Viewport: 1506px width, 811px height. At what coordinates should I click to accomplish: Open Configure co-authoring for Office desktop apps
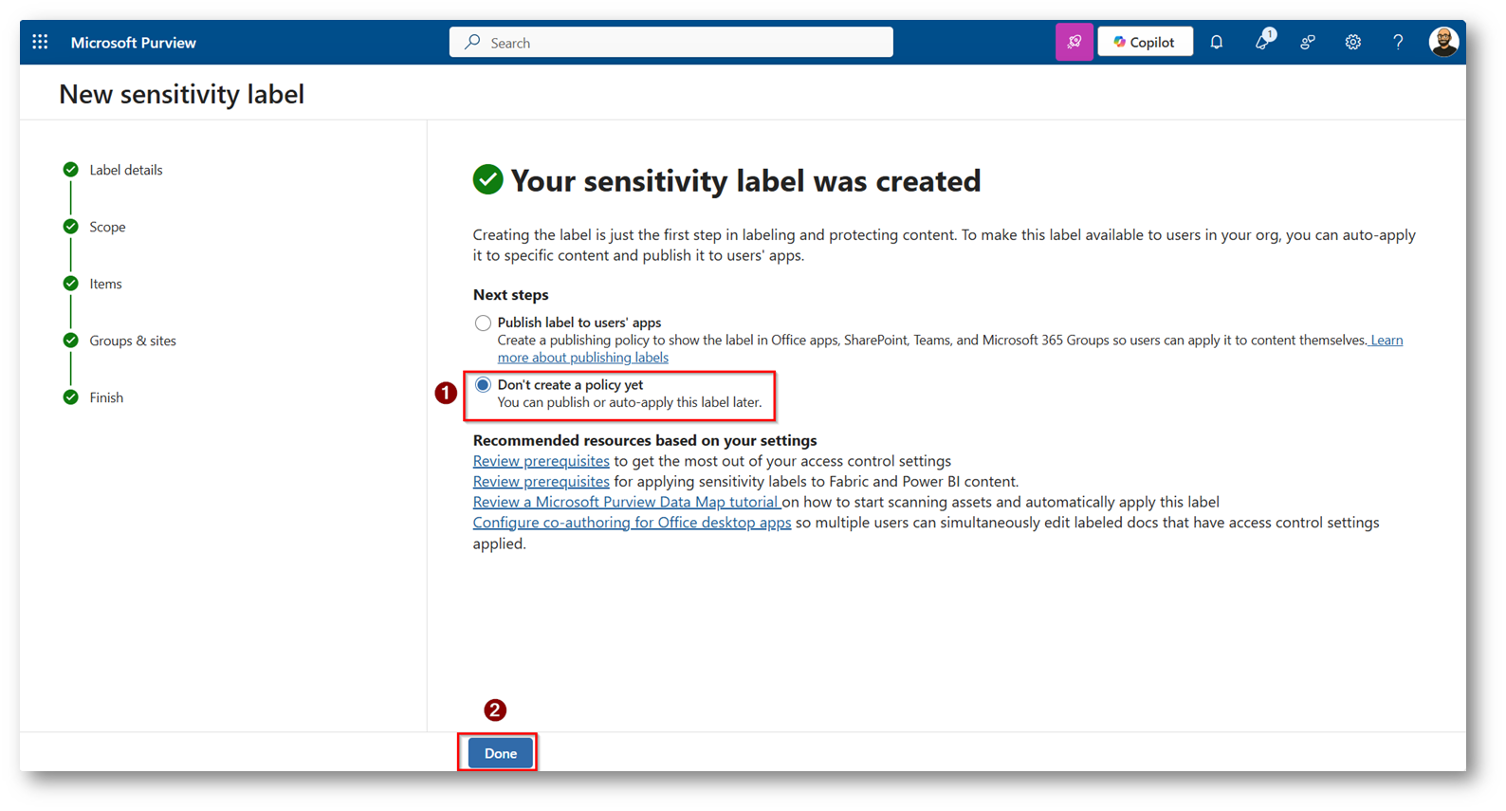[x=632, y=523]
